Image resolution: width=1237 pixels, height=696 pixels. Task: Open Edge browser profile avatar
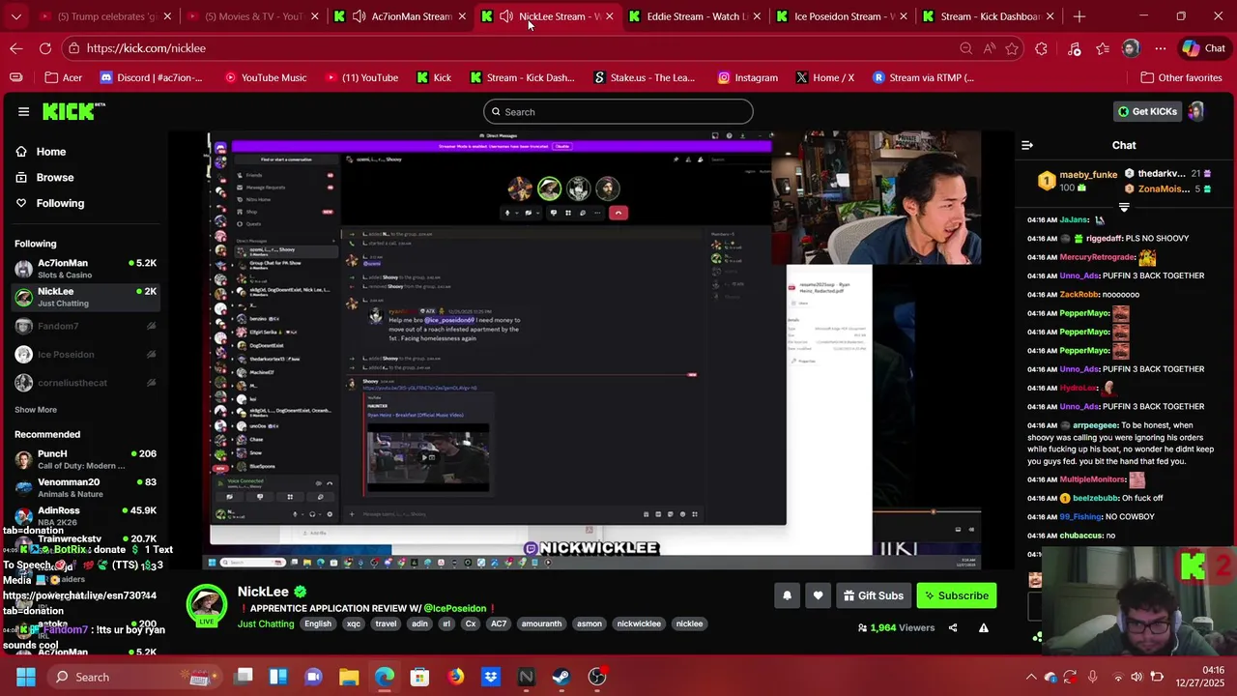tap(1131, 48)
